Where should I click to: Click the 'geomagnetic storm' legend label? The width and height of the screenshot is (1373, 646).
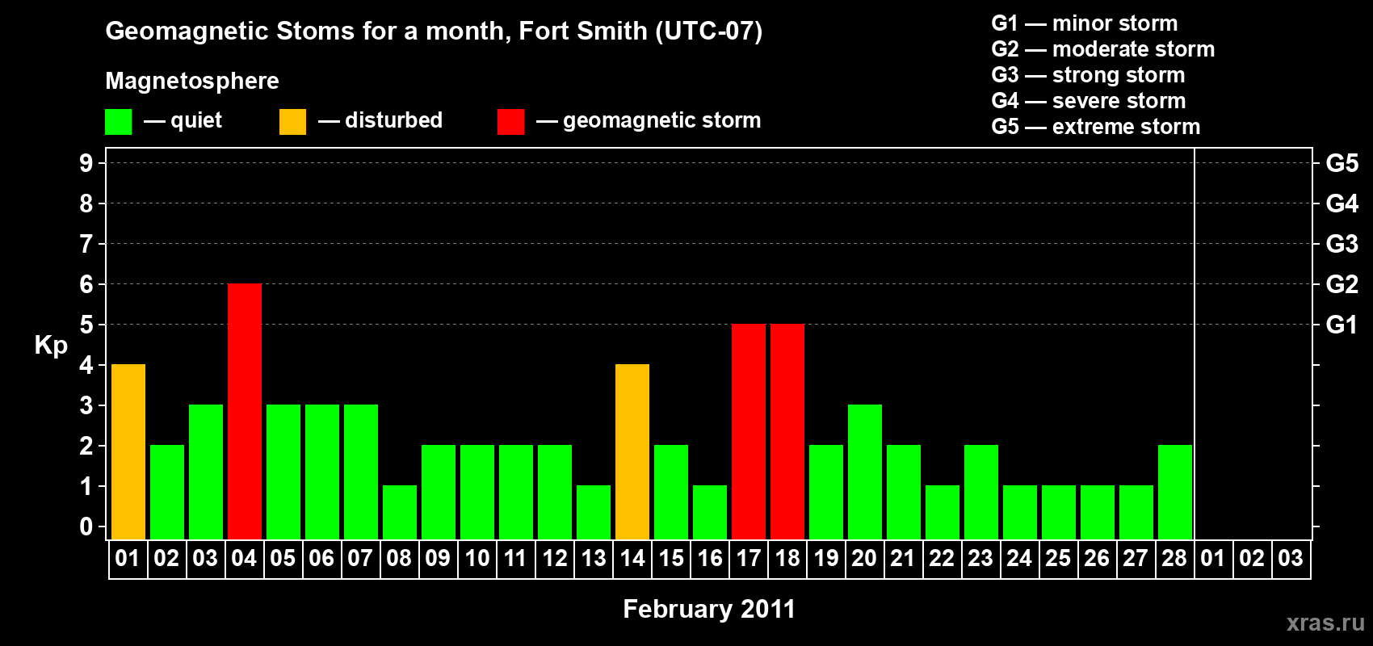(661, 120)
